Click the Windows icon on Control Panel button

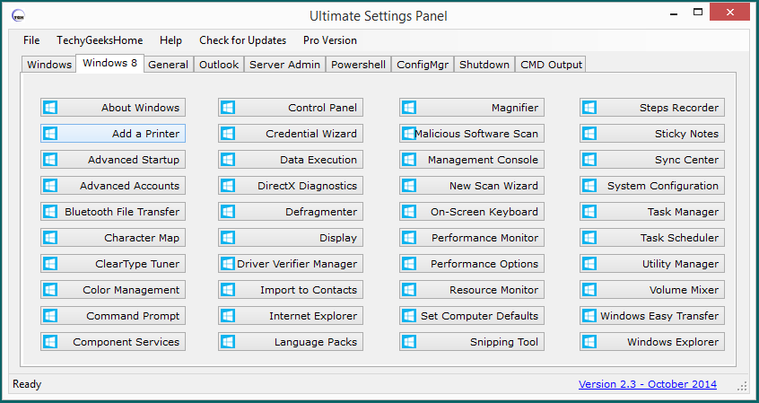coord(228,108)
